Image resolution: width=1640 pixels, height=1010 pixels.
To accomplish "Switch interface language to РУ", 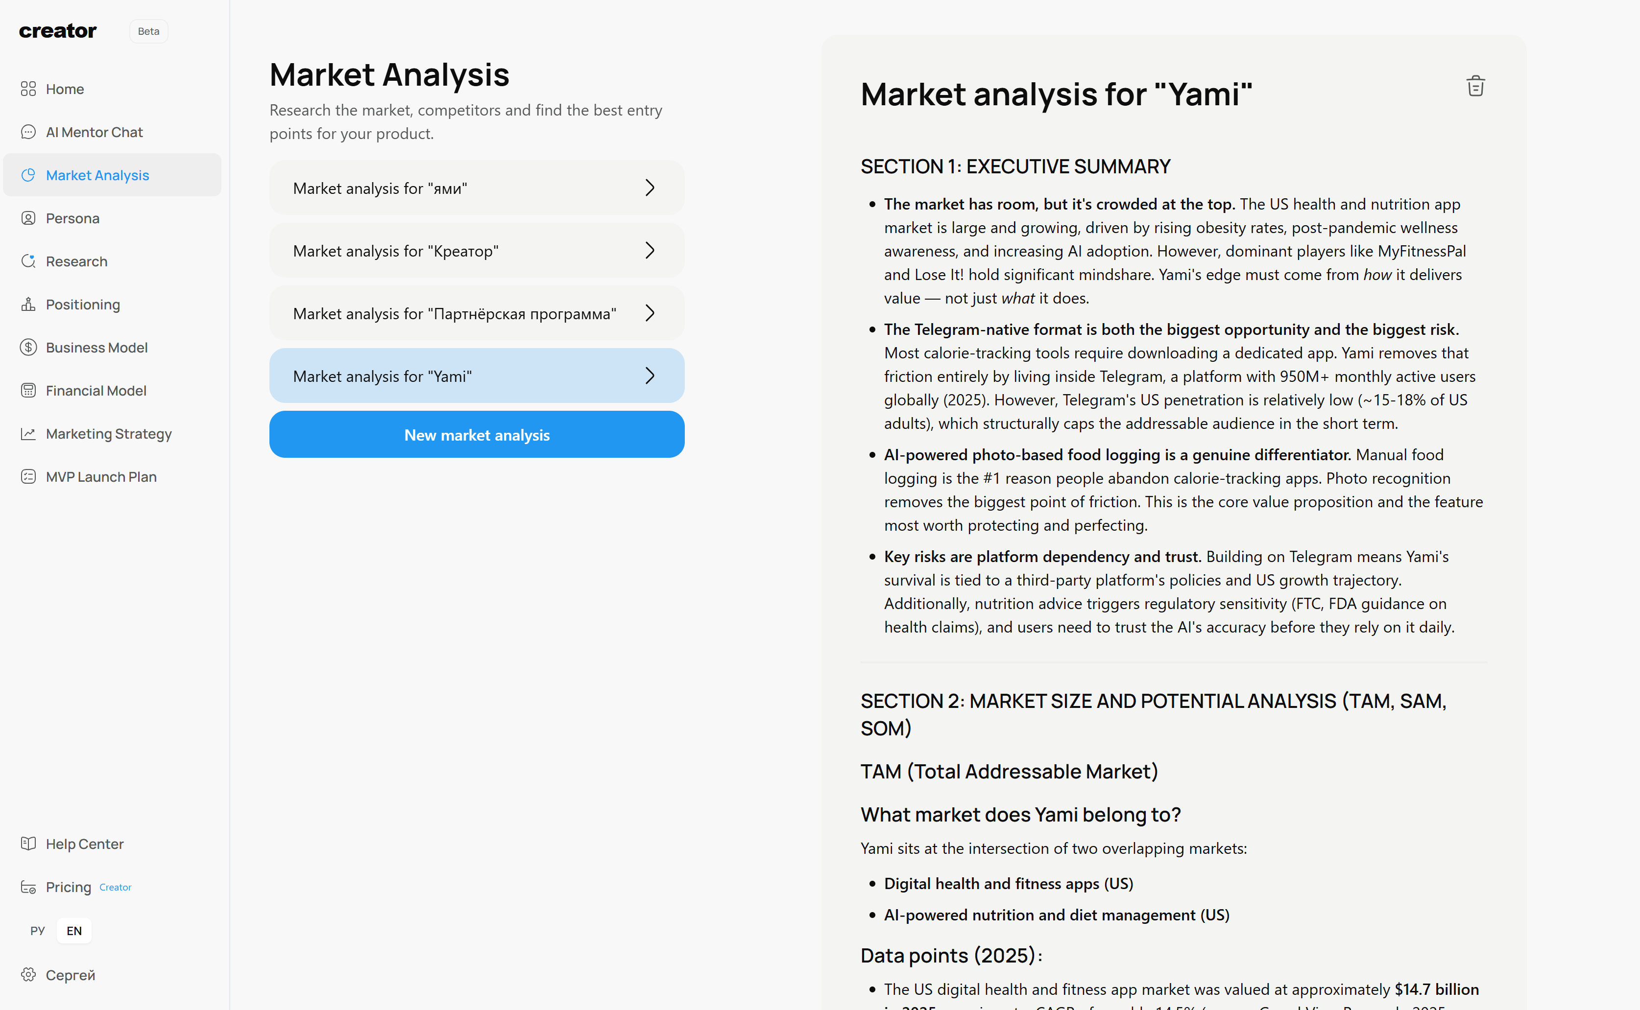I will (37, 931).
